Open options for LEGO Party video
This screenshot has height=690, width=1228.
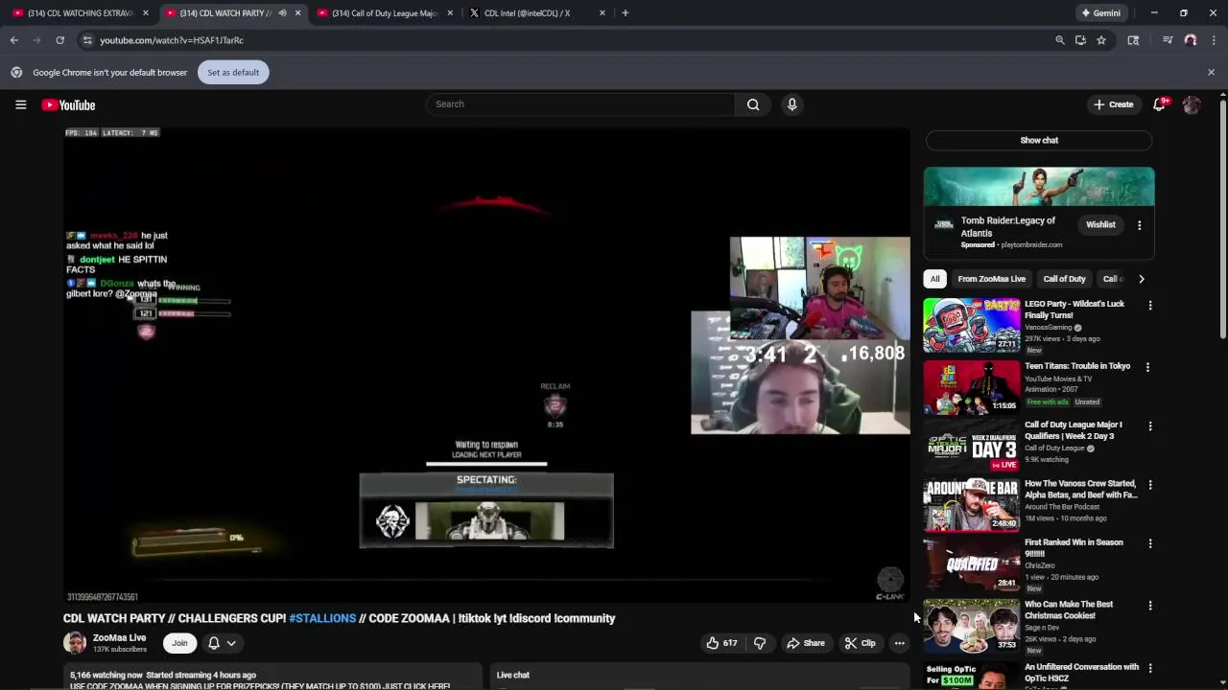(x=1149, y=306)
